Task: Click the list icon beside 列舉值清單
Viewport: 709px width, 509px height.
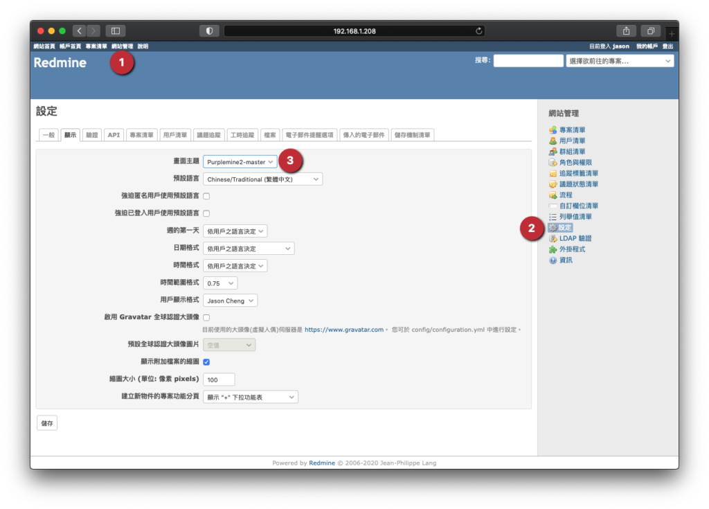Action: click(553, 217)
